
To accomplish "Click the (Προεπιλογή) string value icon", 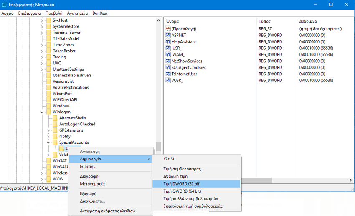I will (x=168, y=29).
